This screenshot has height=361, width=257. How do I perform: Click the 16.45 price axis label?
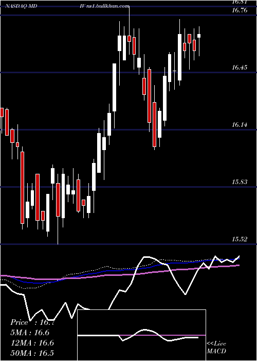click(x=240, y=68)
